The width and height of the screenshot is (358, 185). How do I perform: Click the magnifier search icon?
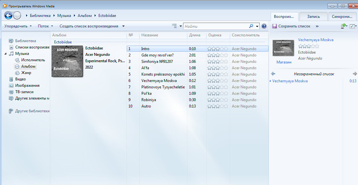[x=251, y=26]
